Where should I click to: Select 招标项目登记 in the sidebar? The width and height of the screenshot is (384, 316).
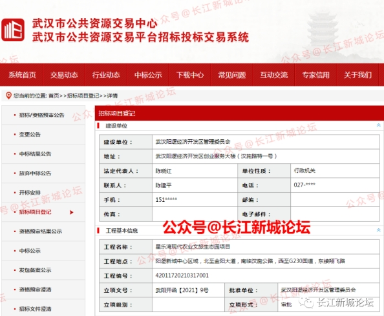(36, 212)
